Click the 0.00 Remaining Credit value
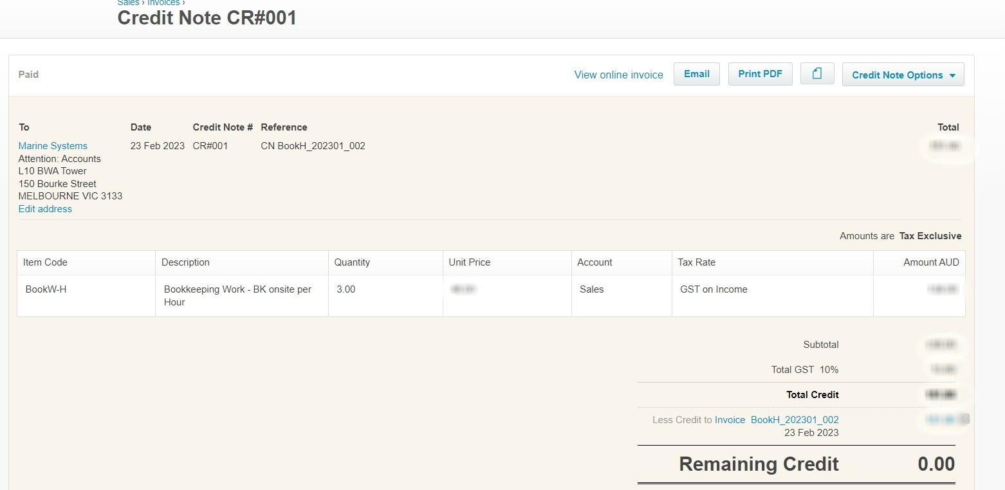 pos(936,464)
